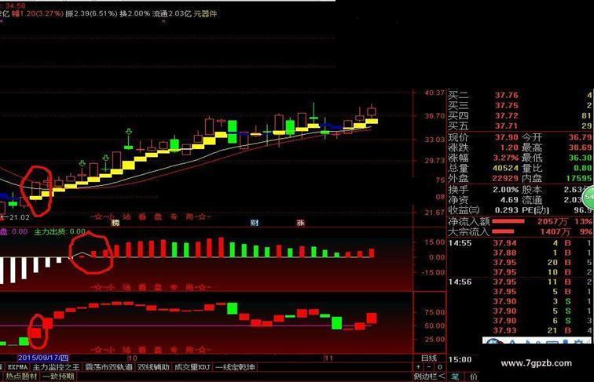The image size is (594, 382).
Task: Click the 14:55 trade row at 37.94
Action: click(521, 243)
